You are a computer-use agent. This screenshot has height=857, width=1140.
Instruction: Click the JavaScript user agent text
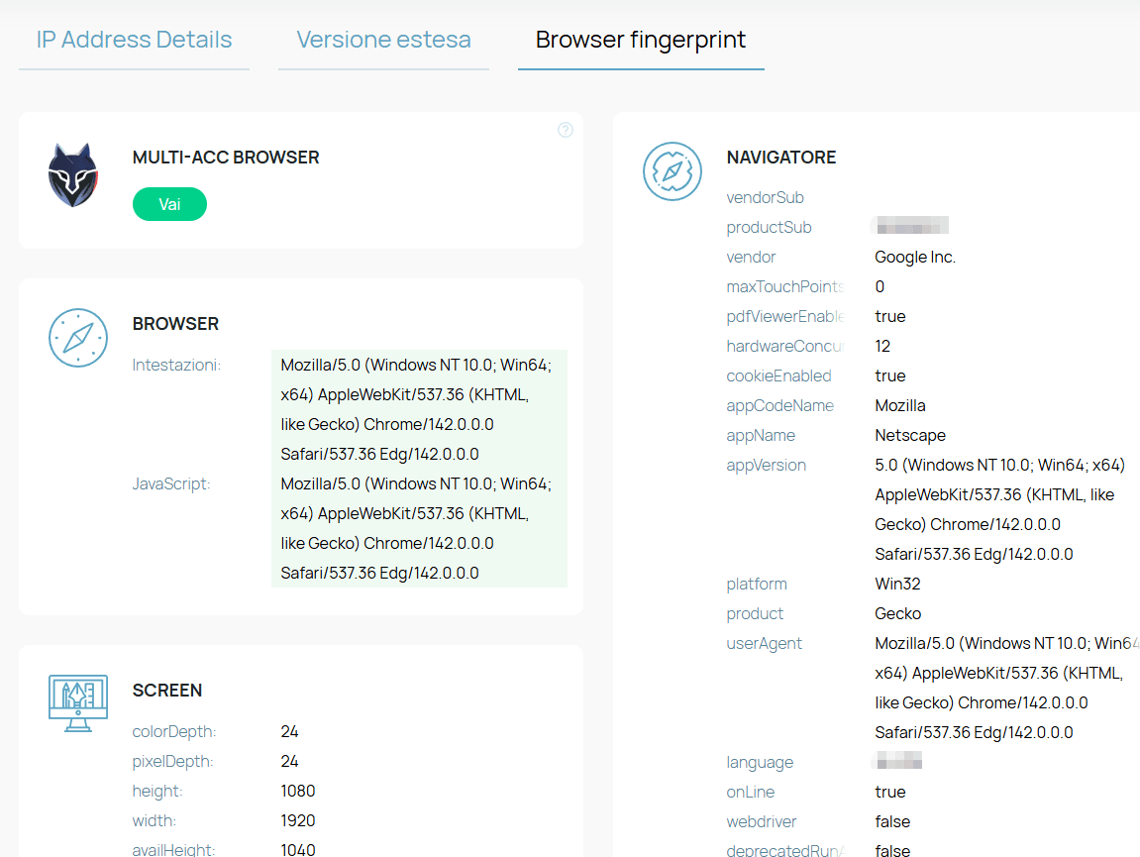coord(416,528)
